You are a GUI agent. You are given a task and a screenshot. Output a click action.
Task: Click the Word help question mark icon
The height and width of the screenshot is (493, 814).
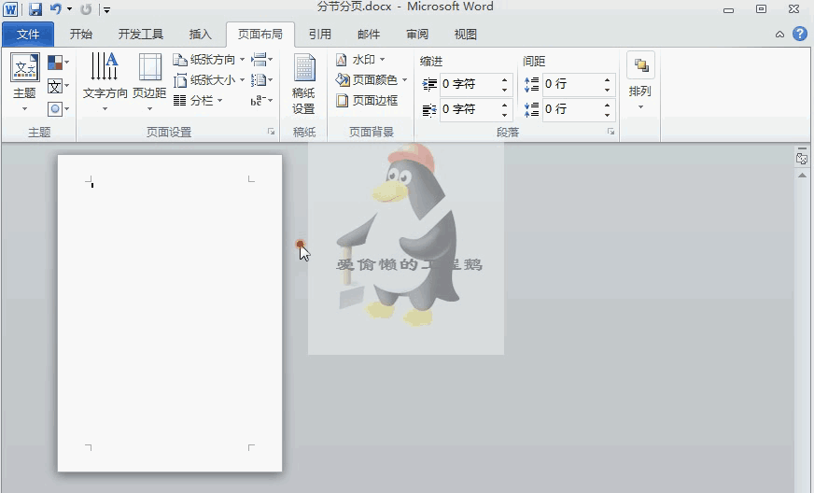(x=800, y=34)
